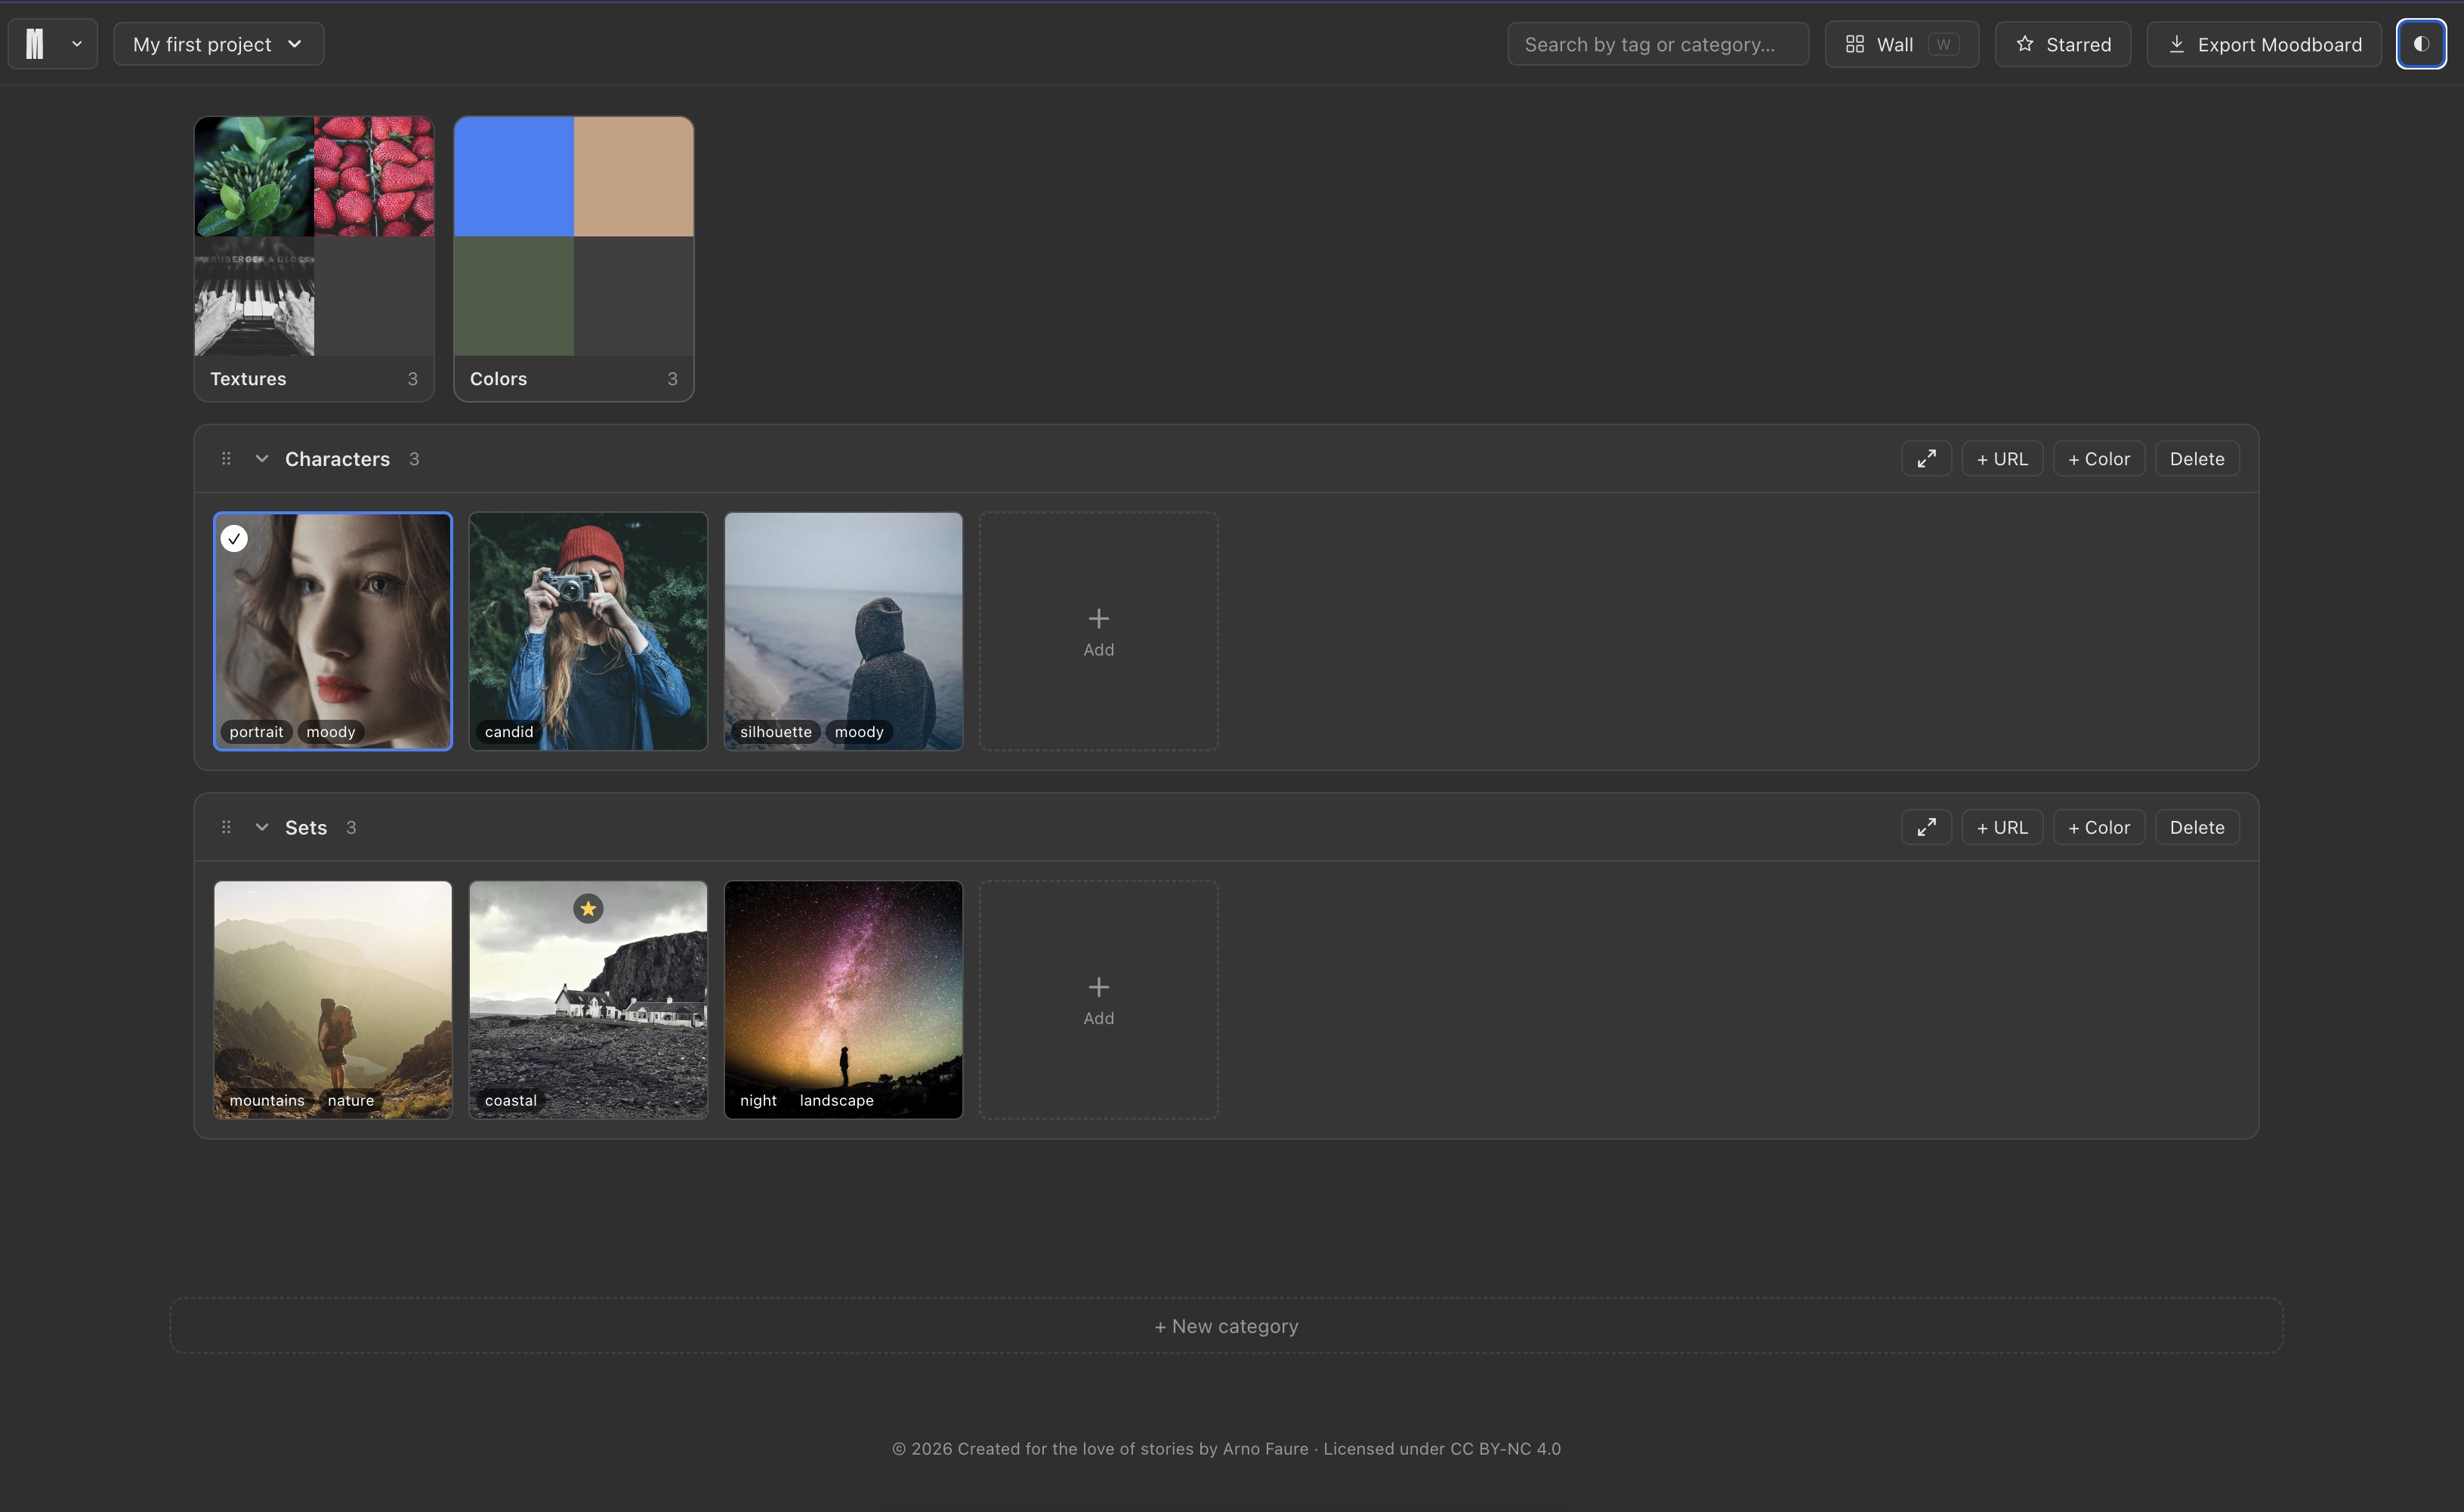Focus the search by tag field
This screenshot has width=2464, height=1512.
(1658, 44)
